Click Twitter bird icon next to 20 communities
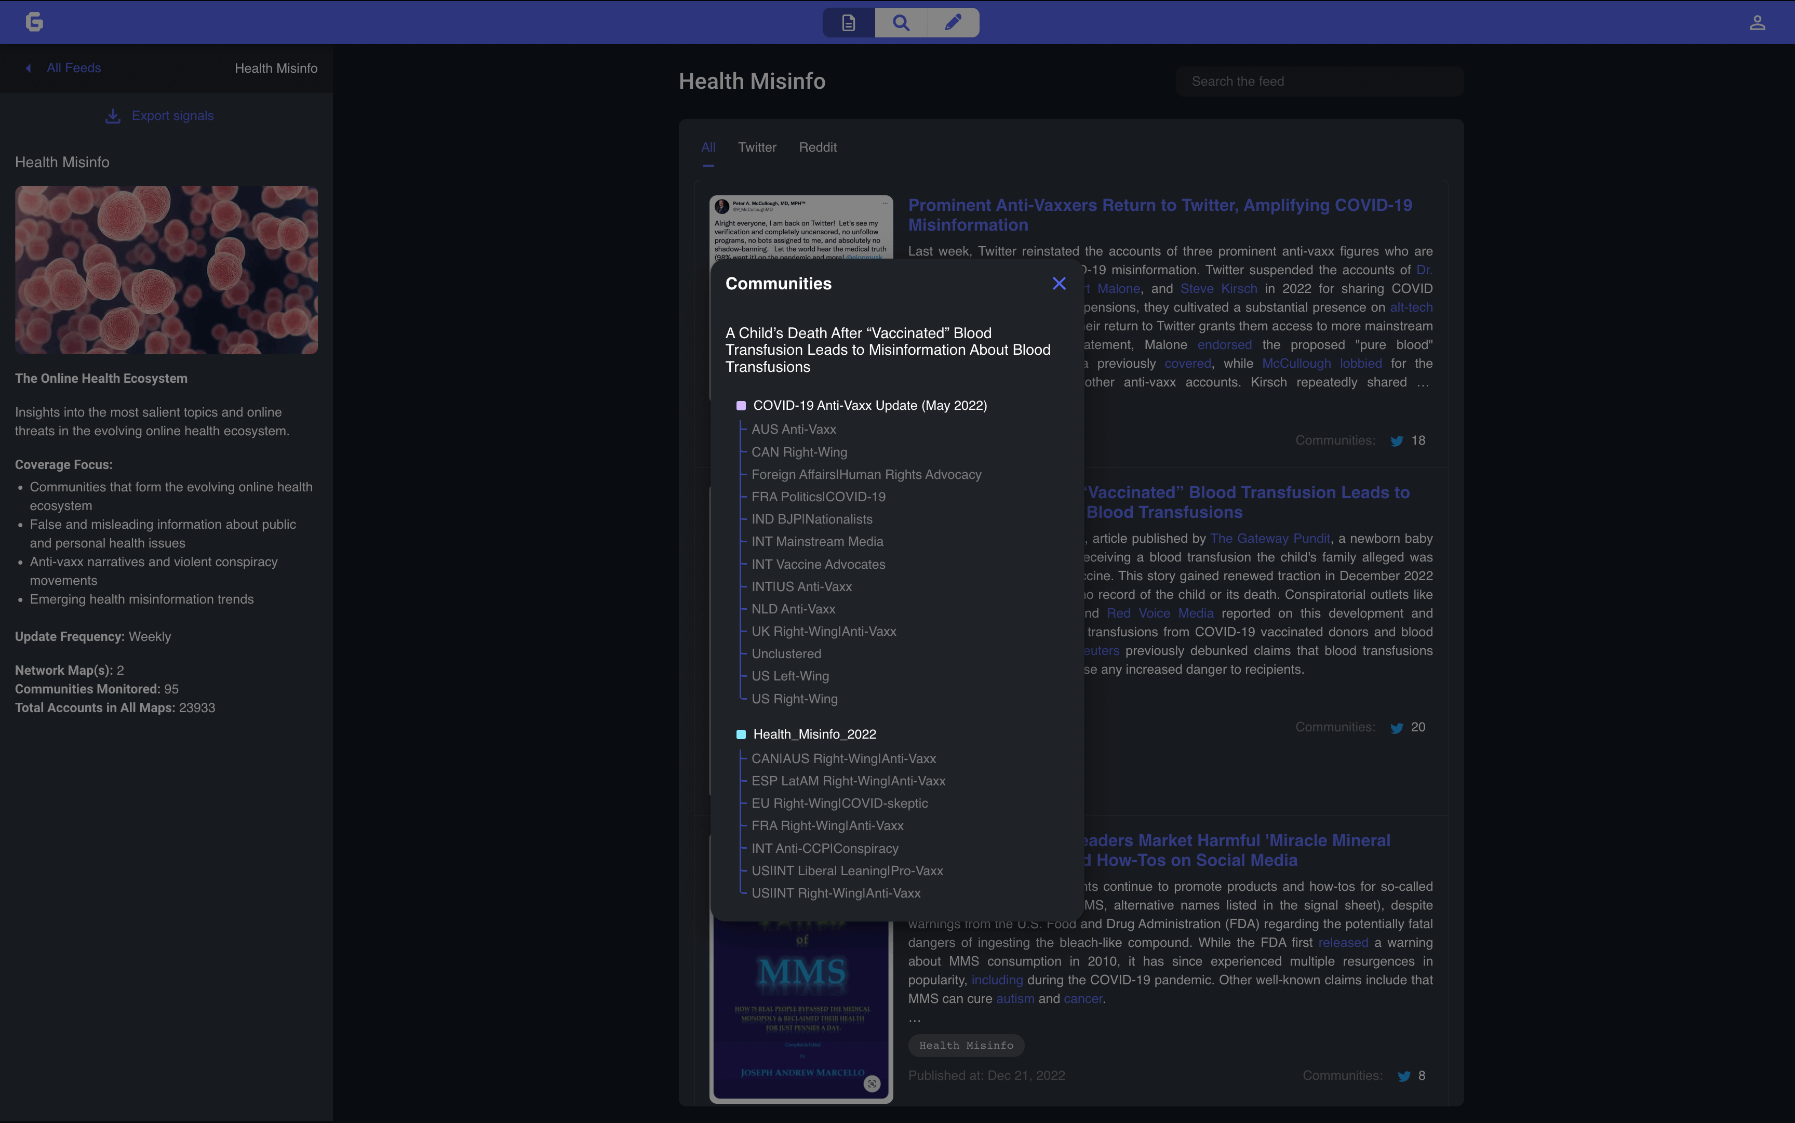The width and height of the screenshot is (1795, 1123). point(1396,728)
